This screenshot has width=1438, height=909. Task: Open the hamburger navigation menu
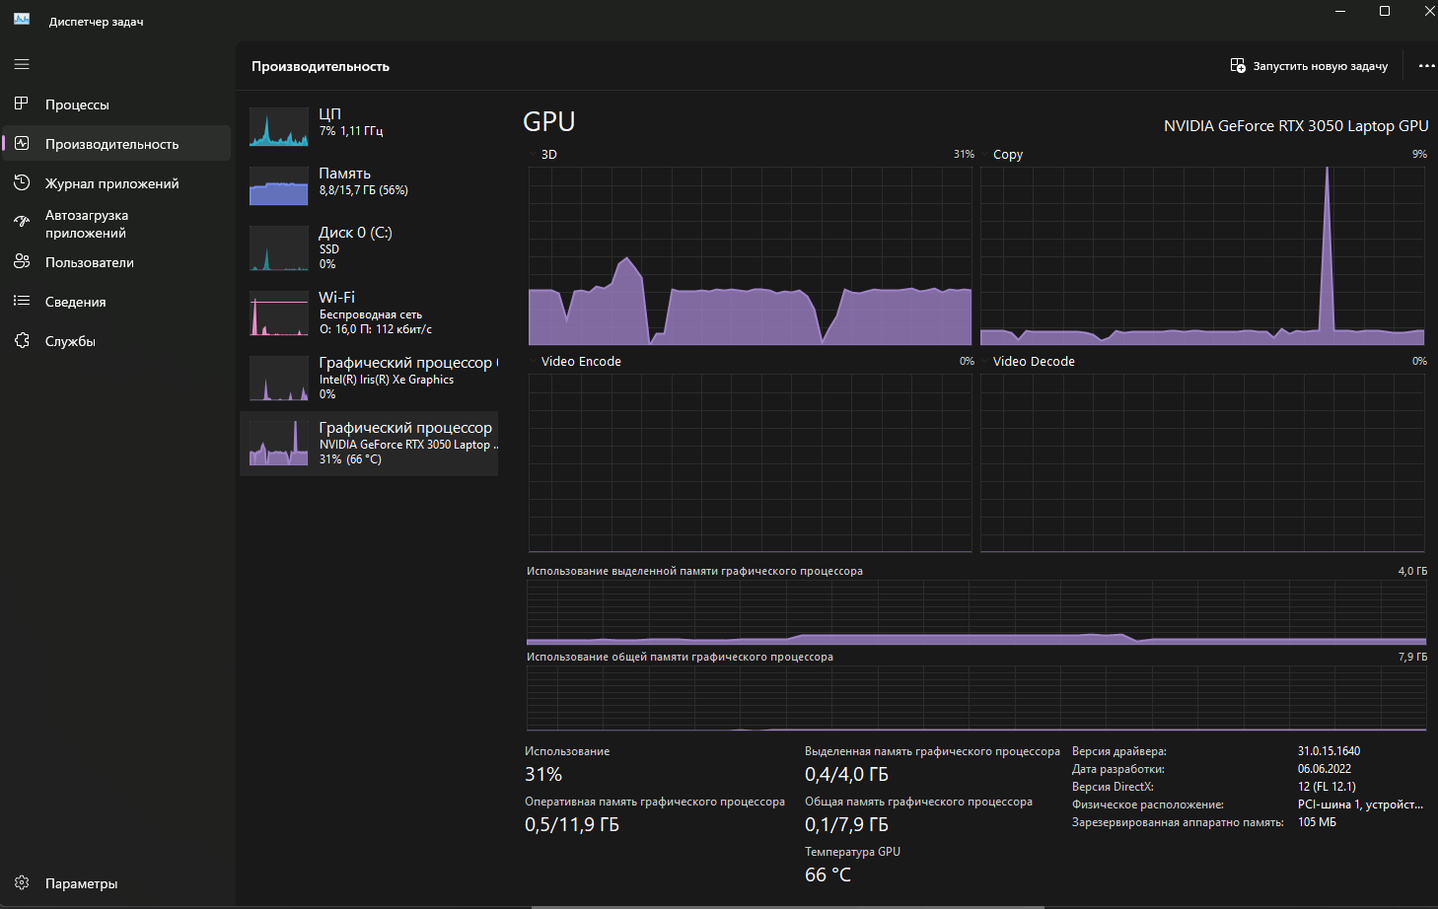[22, 64]
